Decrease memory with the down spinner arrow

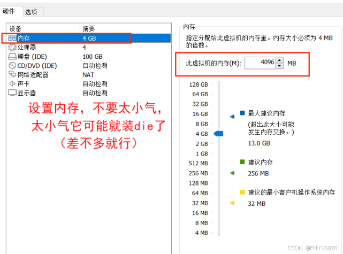[279, 66]
